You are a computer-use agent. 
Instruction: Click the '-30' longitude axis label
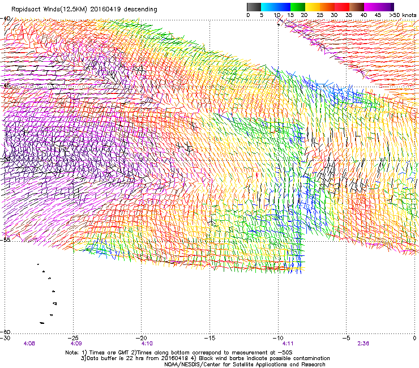click(5, 338)
